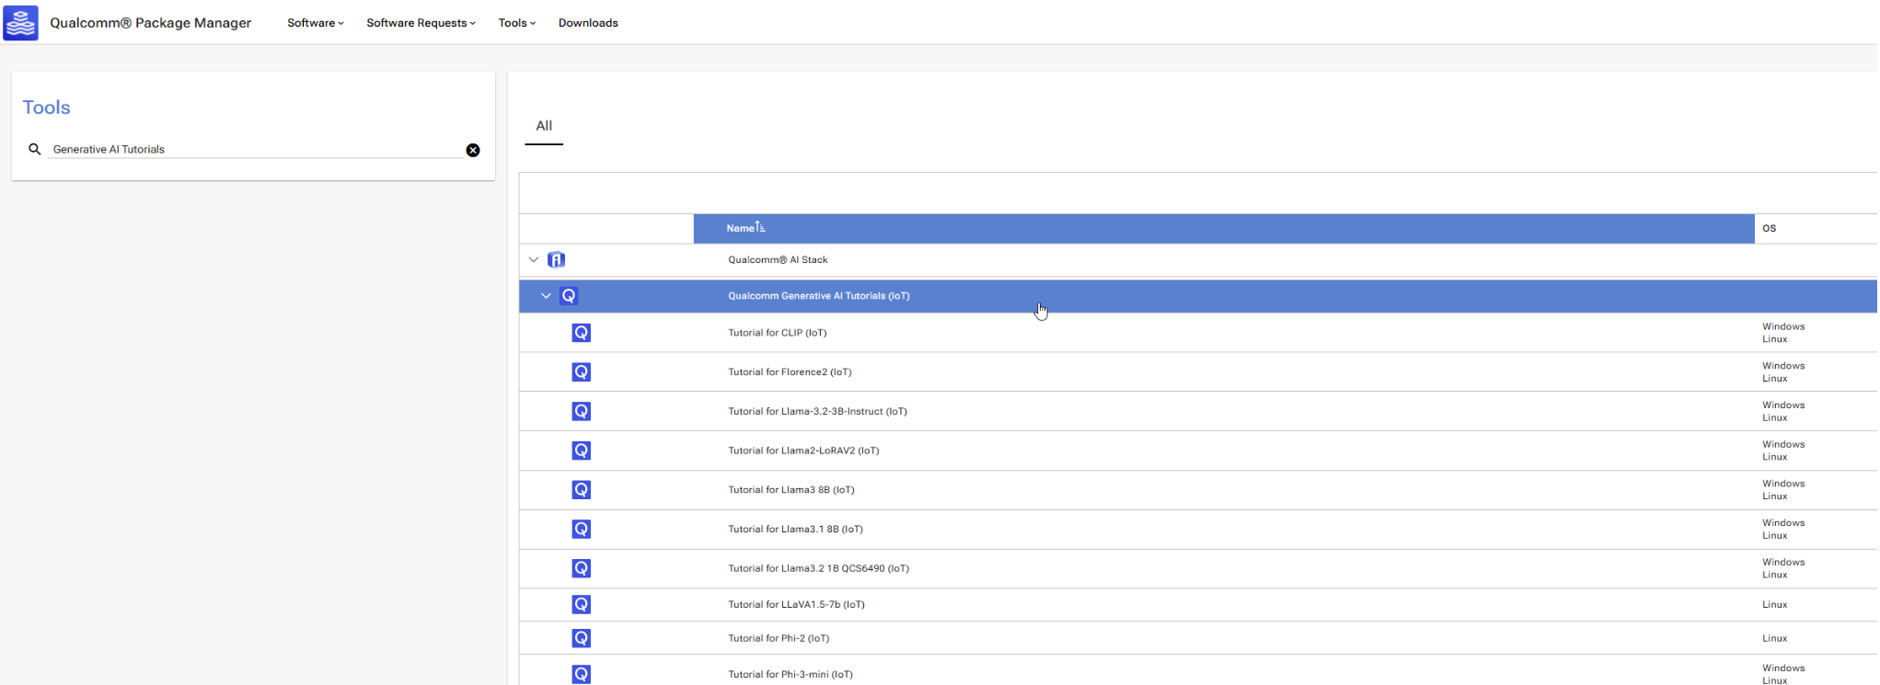Click the Q icon for Llama3.1 8B tutorial
This screenshot has height=685, width=1880.
pos(582,529)
